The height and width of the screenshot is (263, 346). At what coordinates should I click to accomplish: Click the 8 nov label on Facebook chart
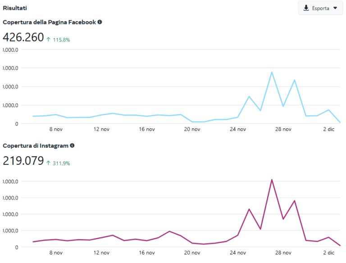pyautogui.click(x=56, y=129)
